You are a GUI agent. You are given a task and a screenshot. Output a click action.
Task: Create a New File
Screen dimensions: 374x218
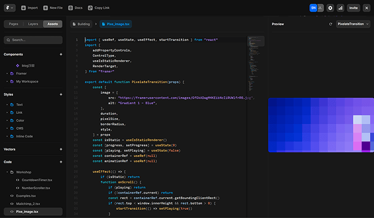[x=52, y=8]
